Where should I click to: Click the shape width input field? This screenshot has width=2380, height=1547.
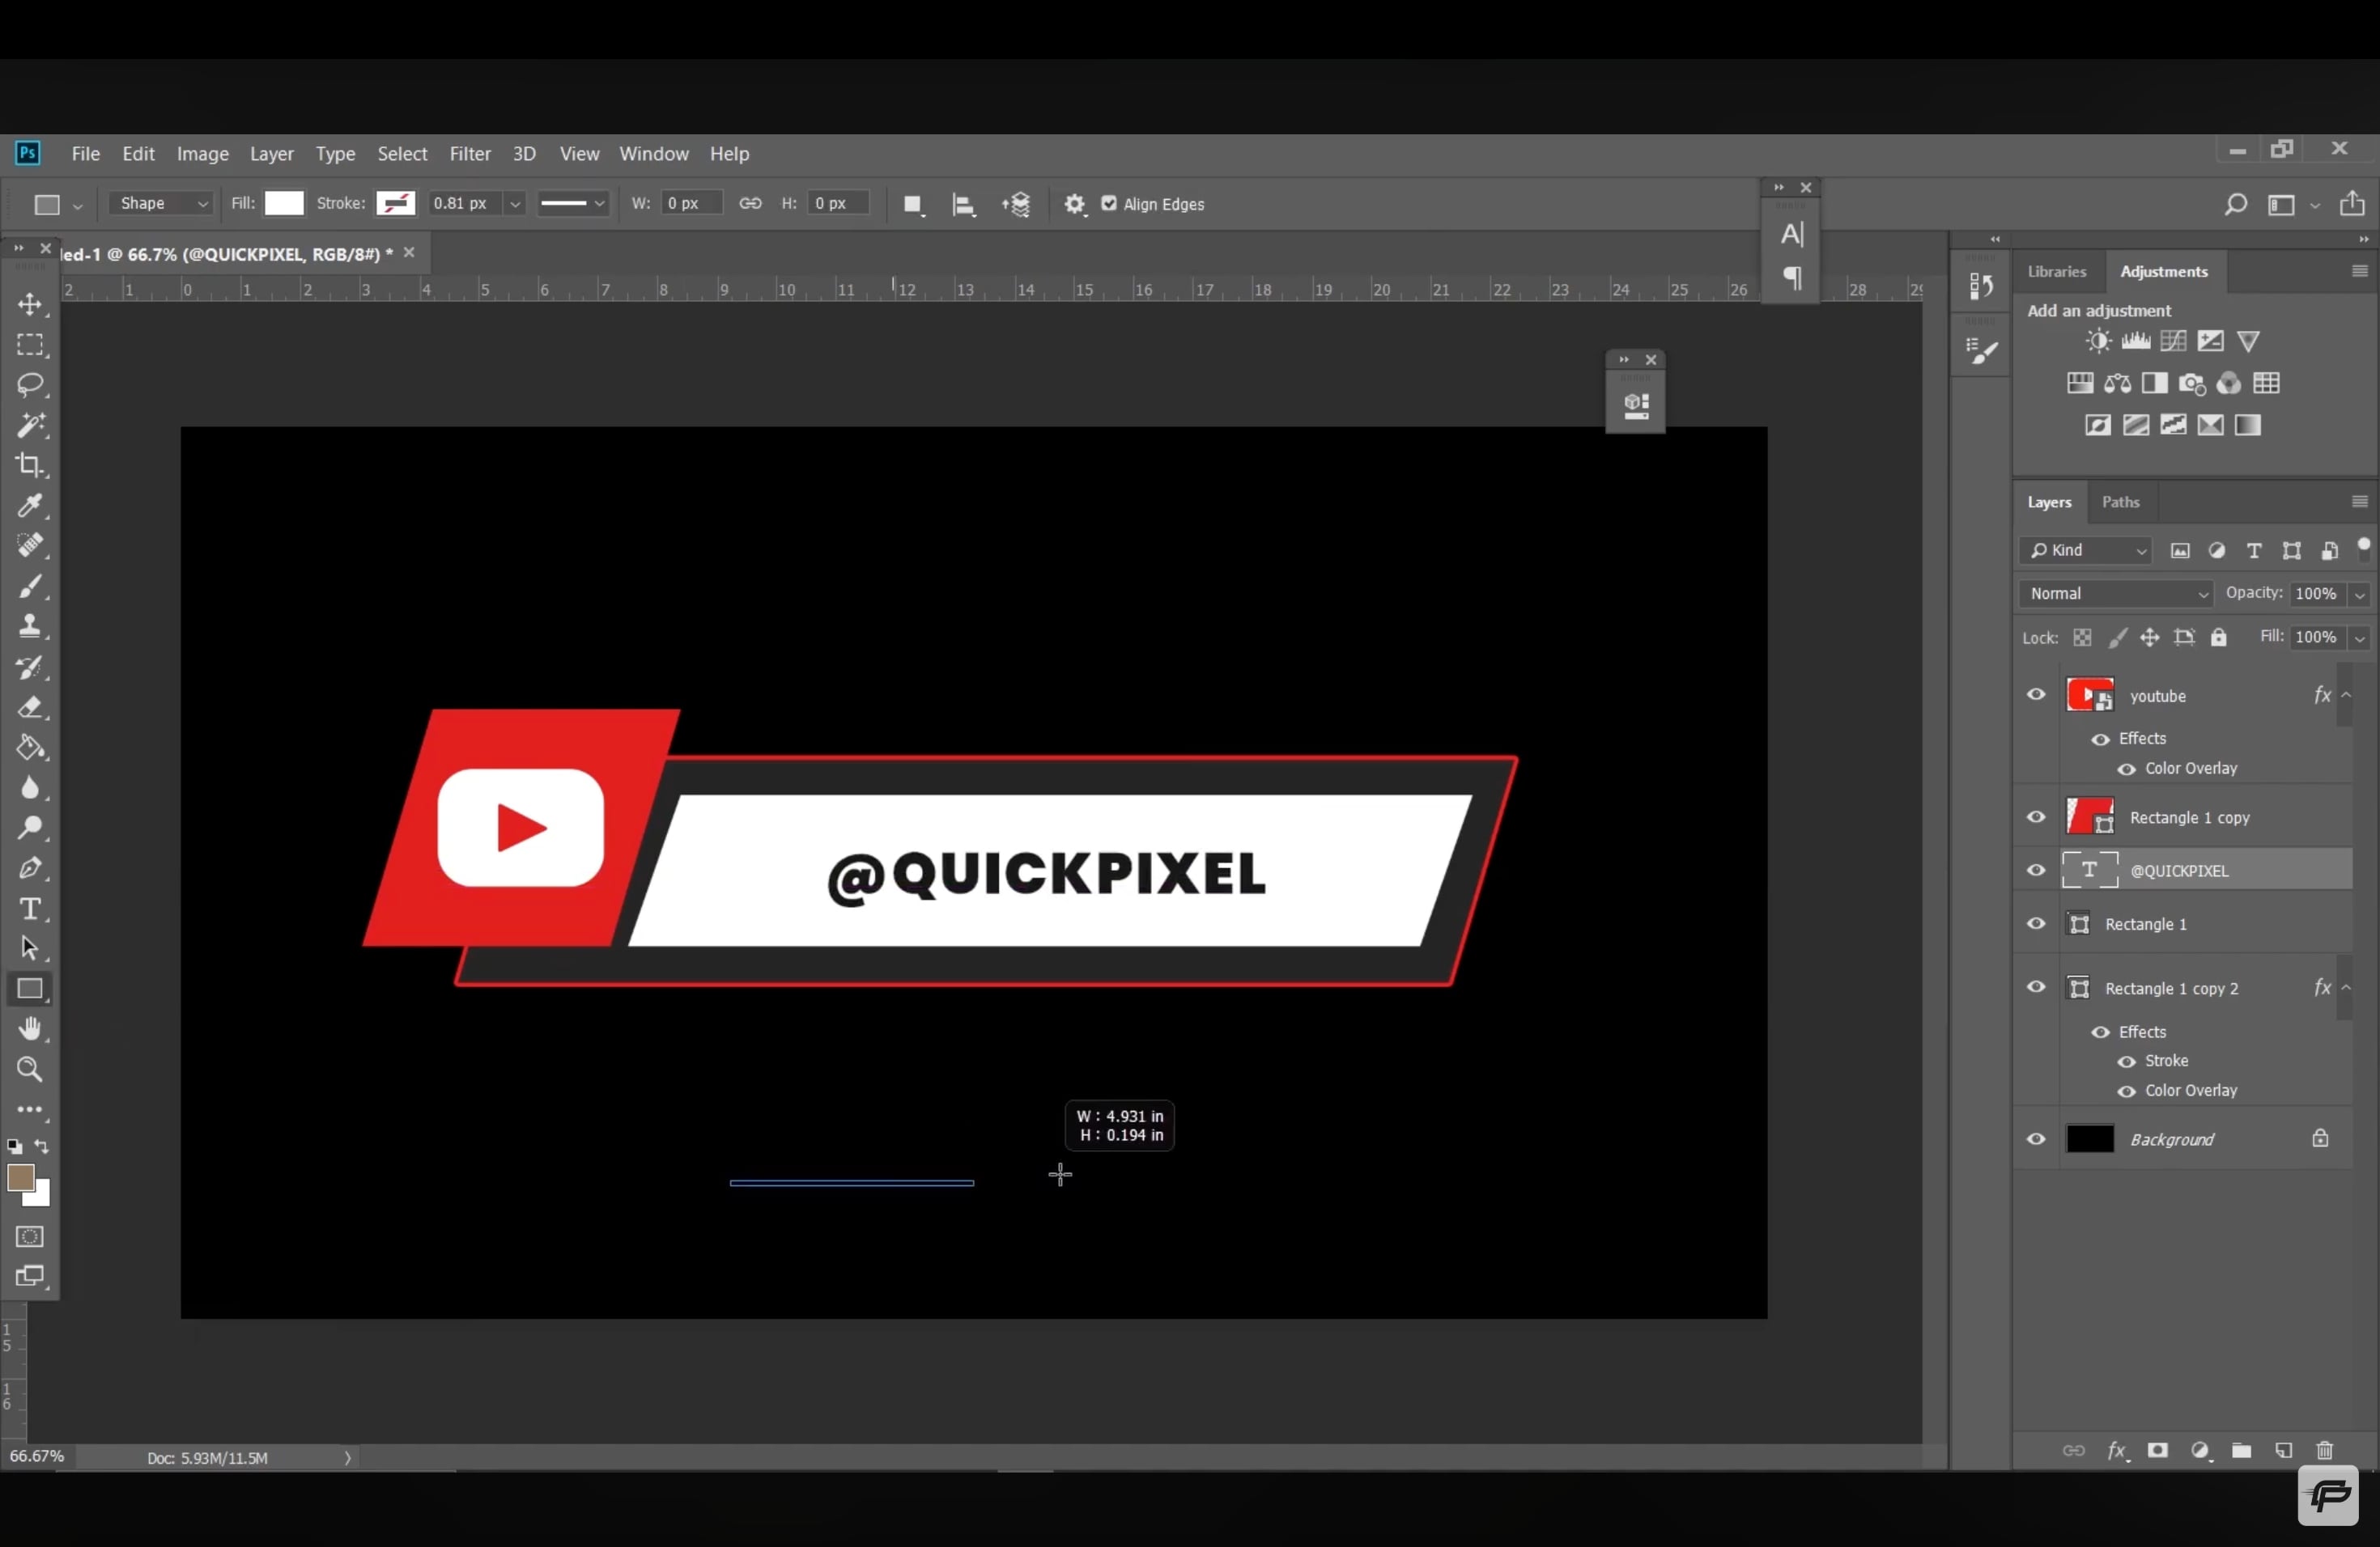click(690, 204)
